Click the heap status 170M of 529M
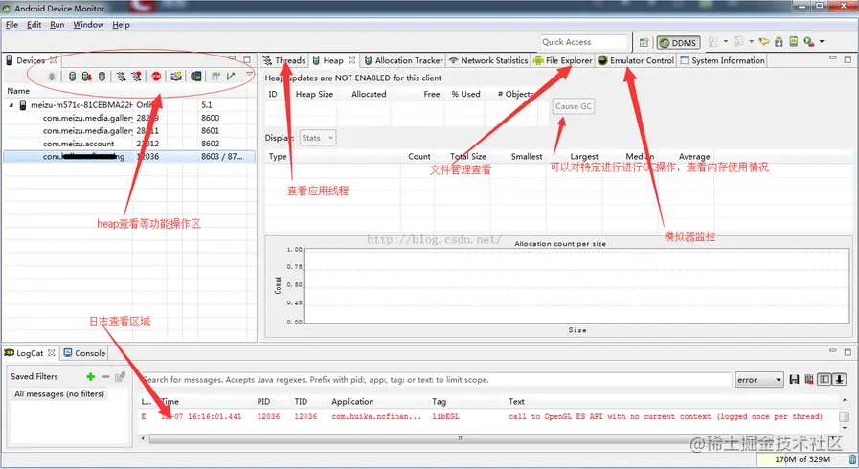859x469 pixels. (x=802, y=459)
